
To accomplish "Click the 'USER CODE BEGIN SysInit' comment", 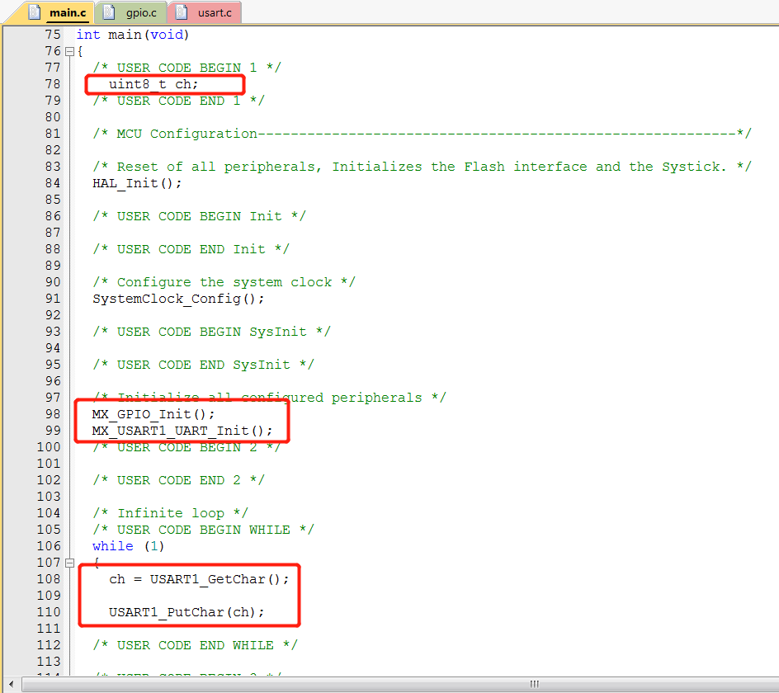I will click(211, 332).
